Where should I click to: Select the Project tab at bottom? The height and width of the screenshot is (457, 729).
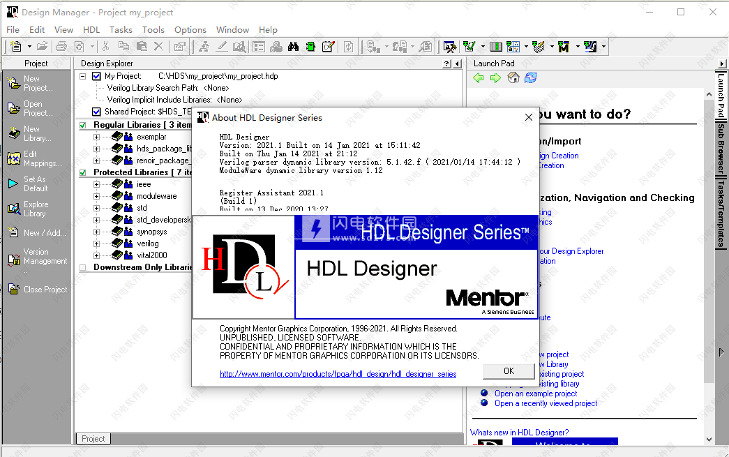click(x=93, y=439)
